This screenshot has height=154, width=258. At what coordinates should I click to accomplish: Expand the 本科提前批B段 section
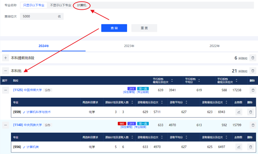coord(6,58)
